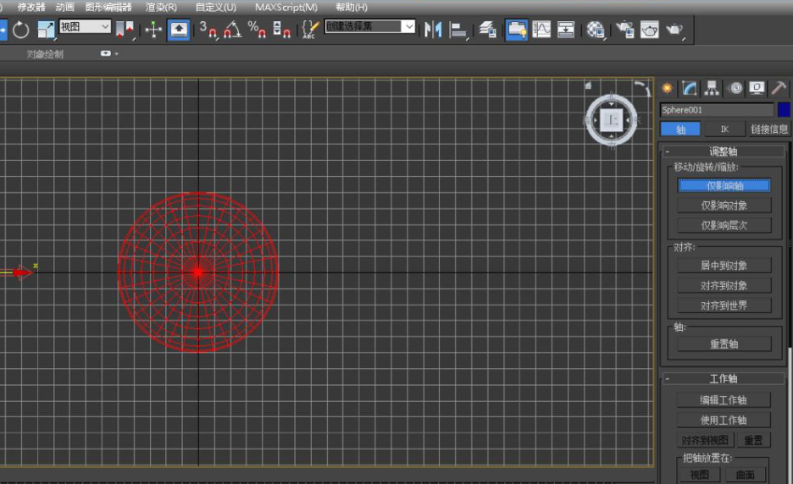The height and width of the screenshot is (484, 793).
Task: Select the Rotate tool in the toolbar
Action: click(20, 30)
